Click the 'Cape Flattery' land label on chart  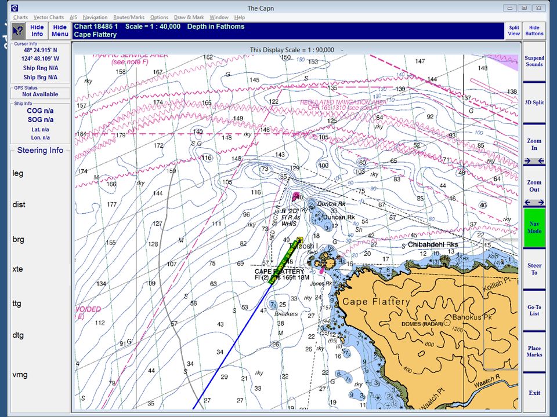(376, 302)
